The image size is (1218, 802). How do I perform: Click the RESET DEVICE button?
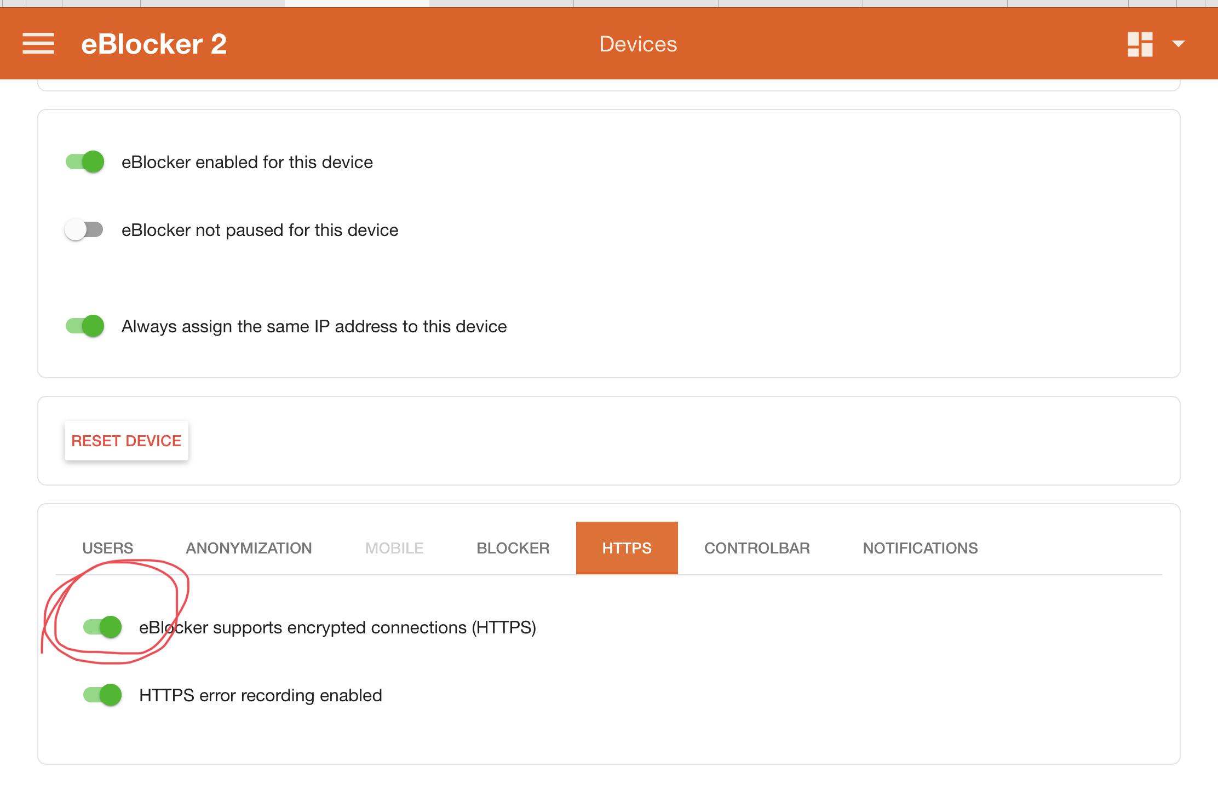[127, 441]
